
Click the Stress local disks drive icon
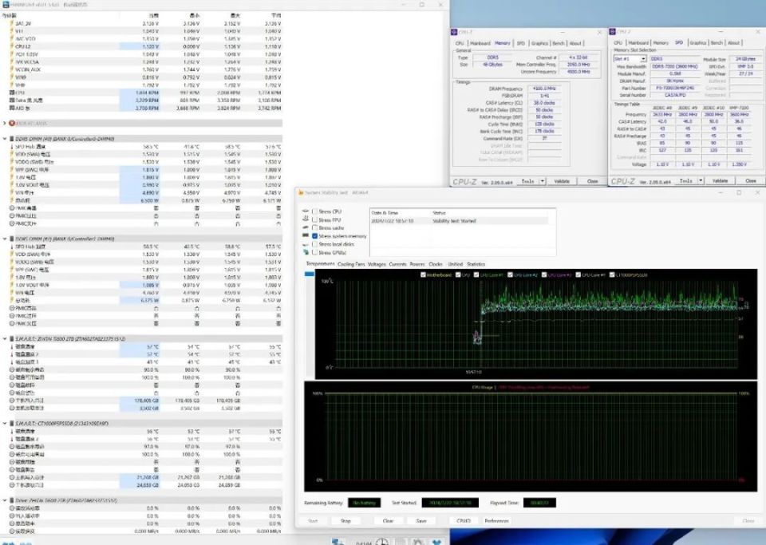coord(306,244)
